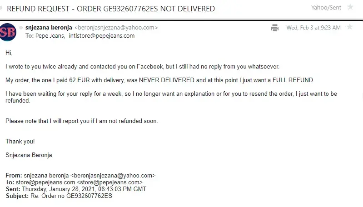This screenshot has height=207, width=363.
Task: Click the Wed, Feb 3 at 9:23 AM timestamp
Action: [x=313, y=28]
